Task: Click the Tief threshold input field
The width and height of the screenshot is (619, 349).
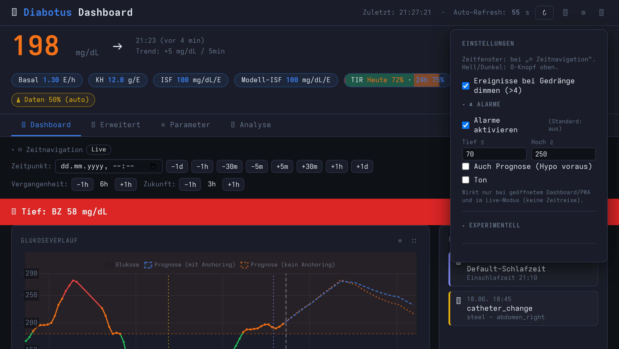Action: coord(494,154)
